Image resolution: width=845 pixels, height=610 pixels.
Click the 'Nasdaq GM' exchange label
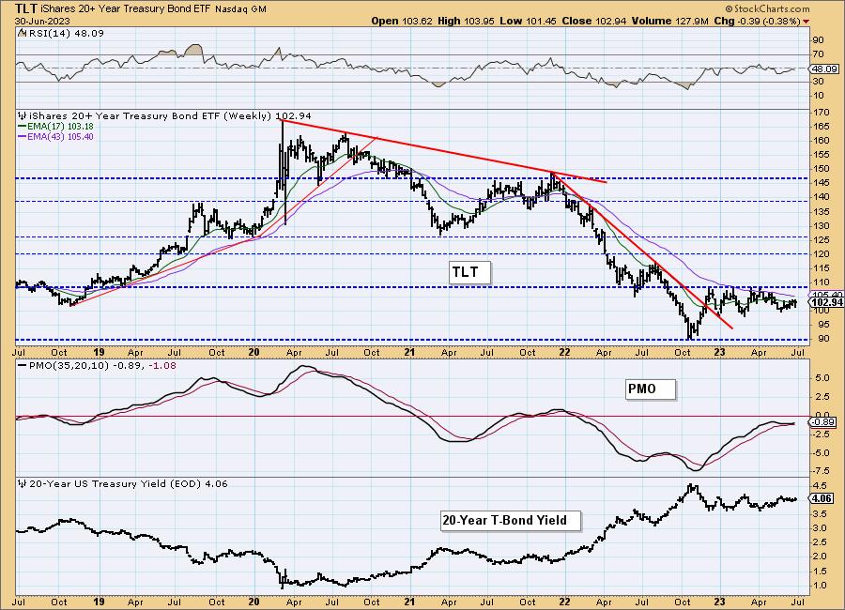point(240,9)
